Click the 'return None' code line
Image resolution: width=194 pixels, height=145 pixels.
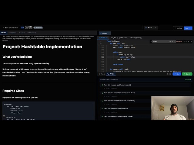pyautogui.click(x=118, y=64)
